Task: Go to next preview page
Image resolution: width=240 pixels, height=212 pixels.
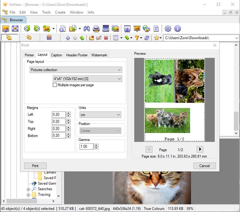Action: pyautogui.click(x=200, y=149)
